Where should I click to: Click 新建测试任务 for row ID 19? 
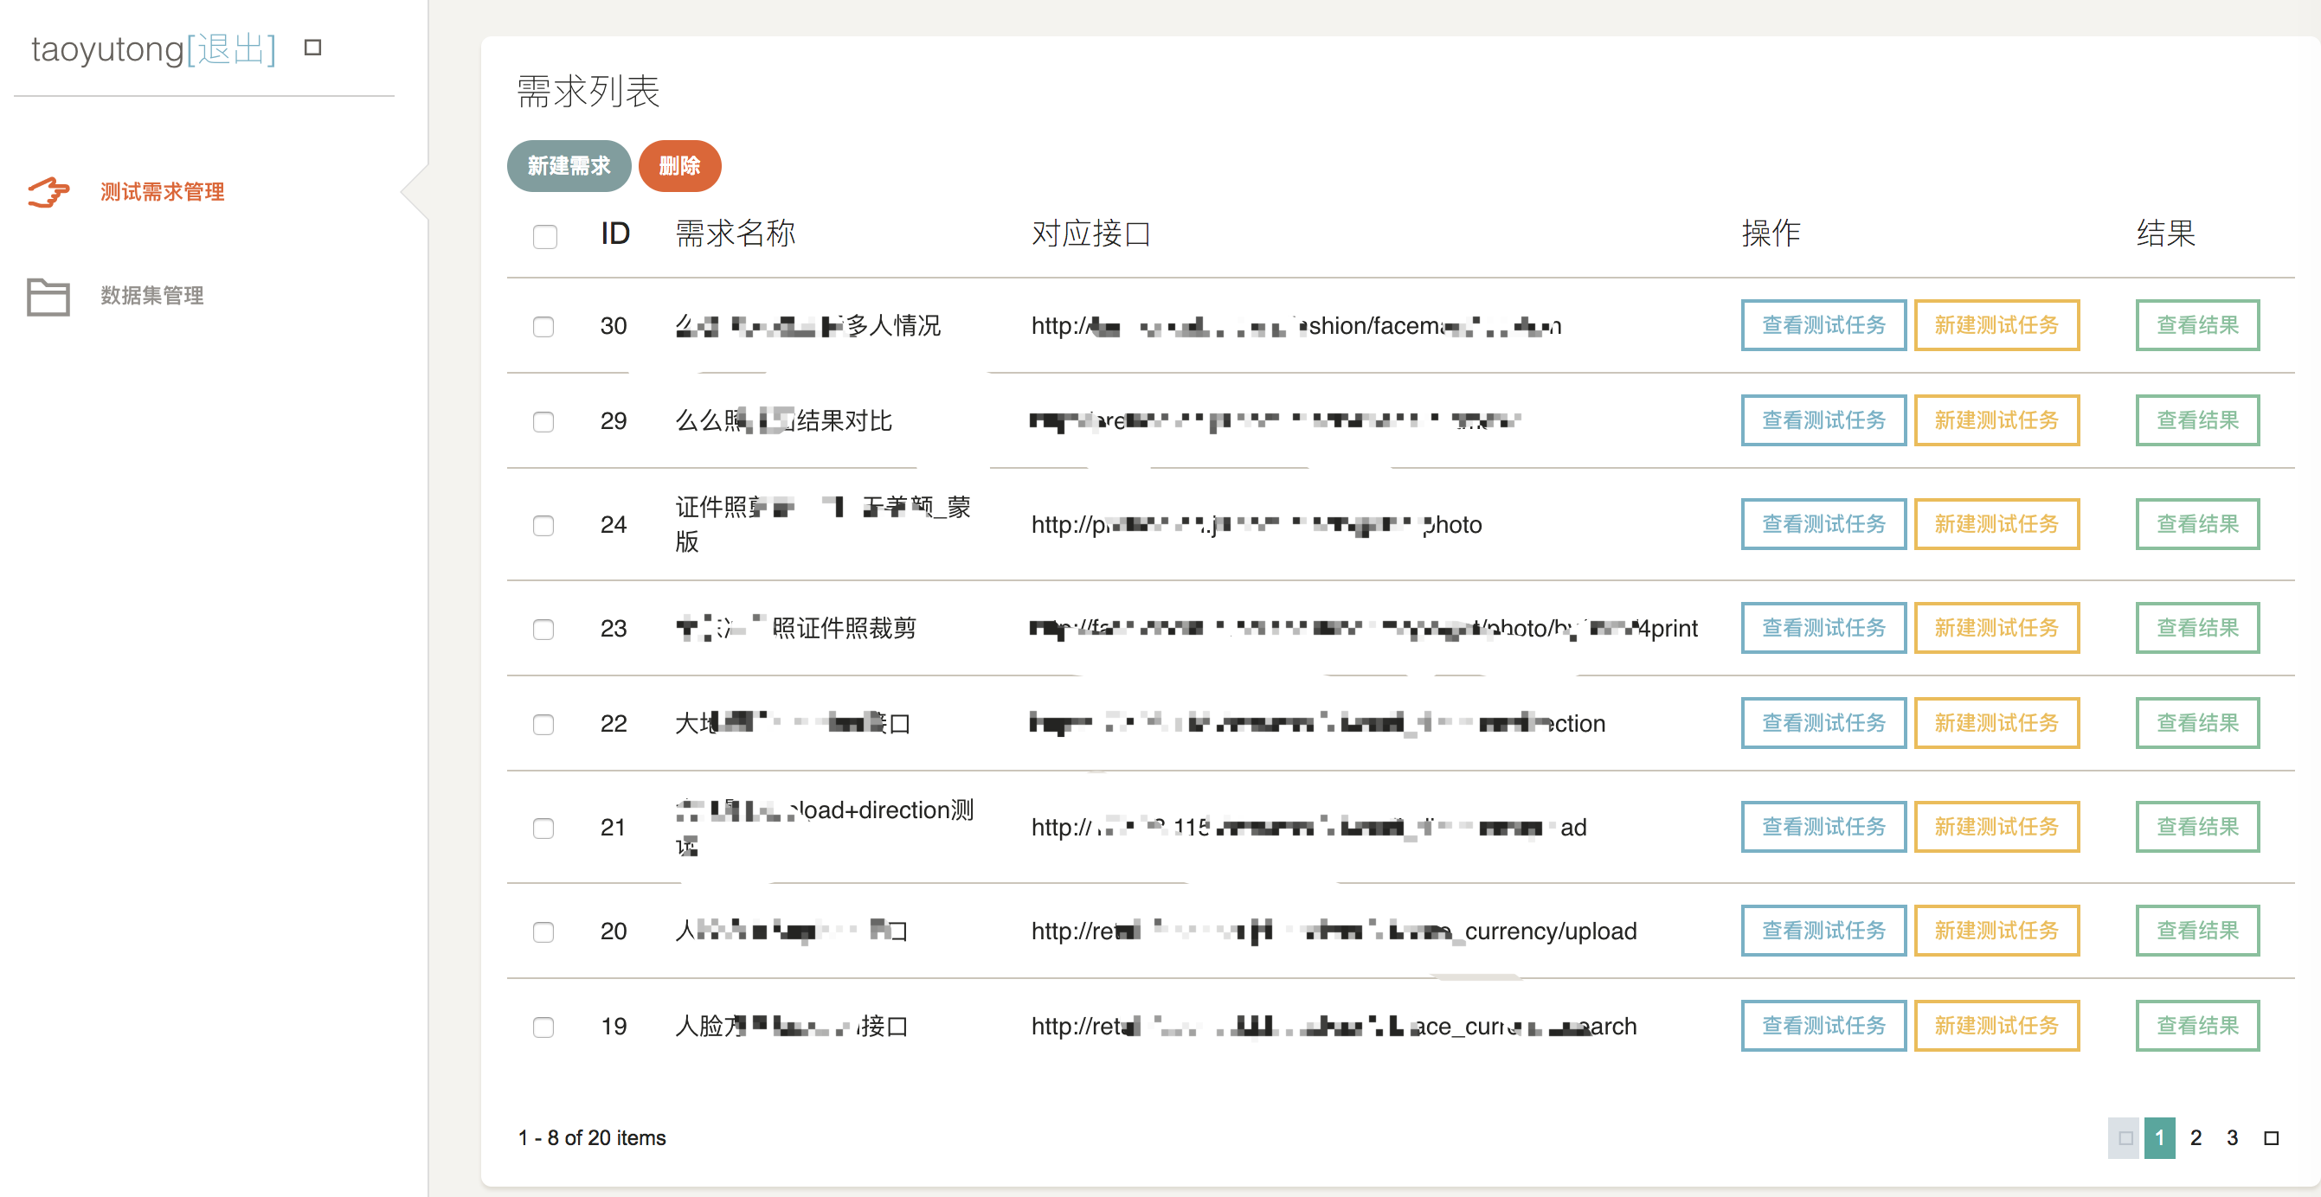tap(1996, 1026)
